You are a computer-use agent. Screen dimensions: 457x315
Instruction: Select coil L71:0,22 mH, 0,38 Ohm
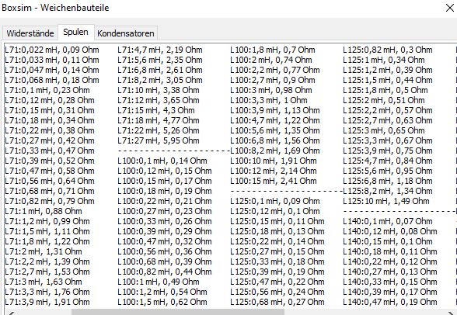tap(50, 130)
